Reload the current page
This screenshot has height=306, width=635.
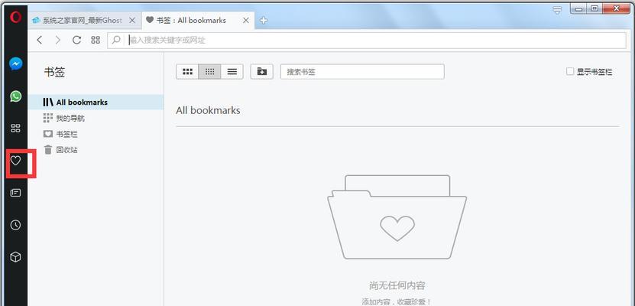tap(76, 40)
